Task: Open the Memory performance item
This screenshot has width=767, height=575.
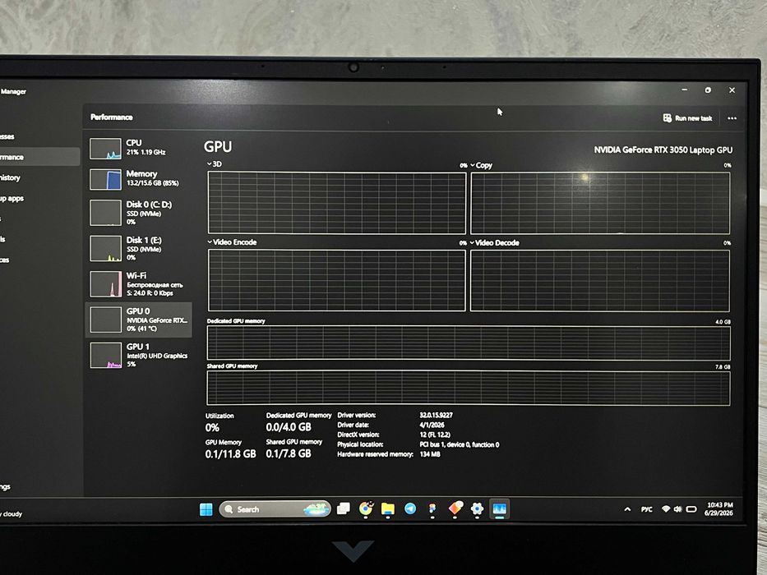Action: [x=139, y=179]
